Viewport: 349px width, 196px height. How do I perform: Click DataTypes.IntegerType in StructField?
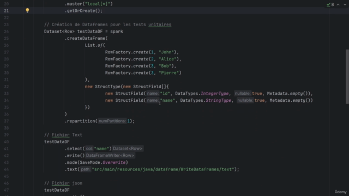coord(202,93)
